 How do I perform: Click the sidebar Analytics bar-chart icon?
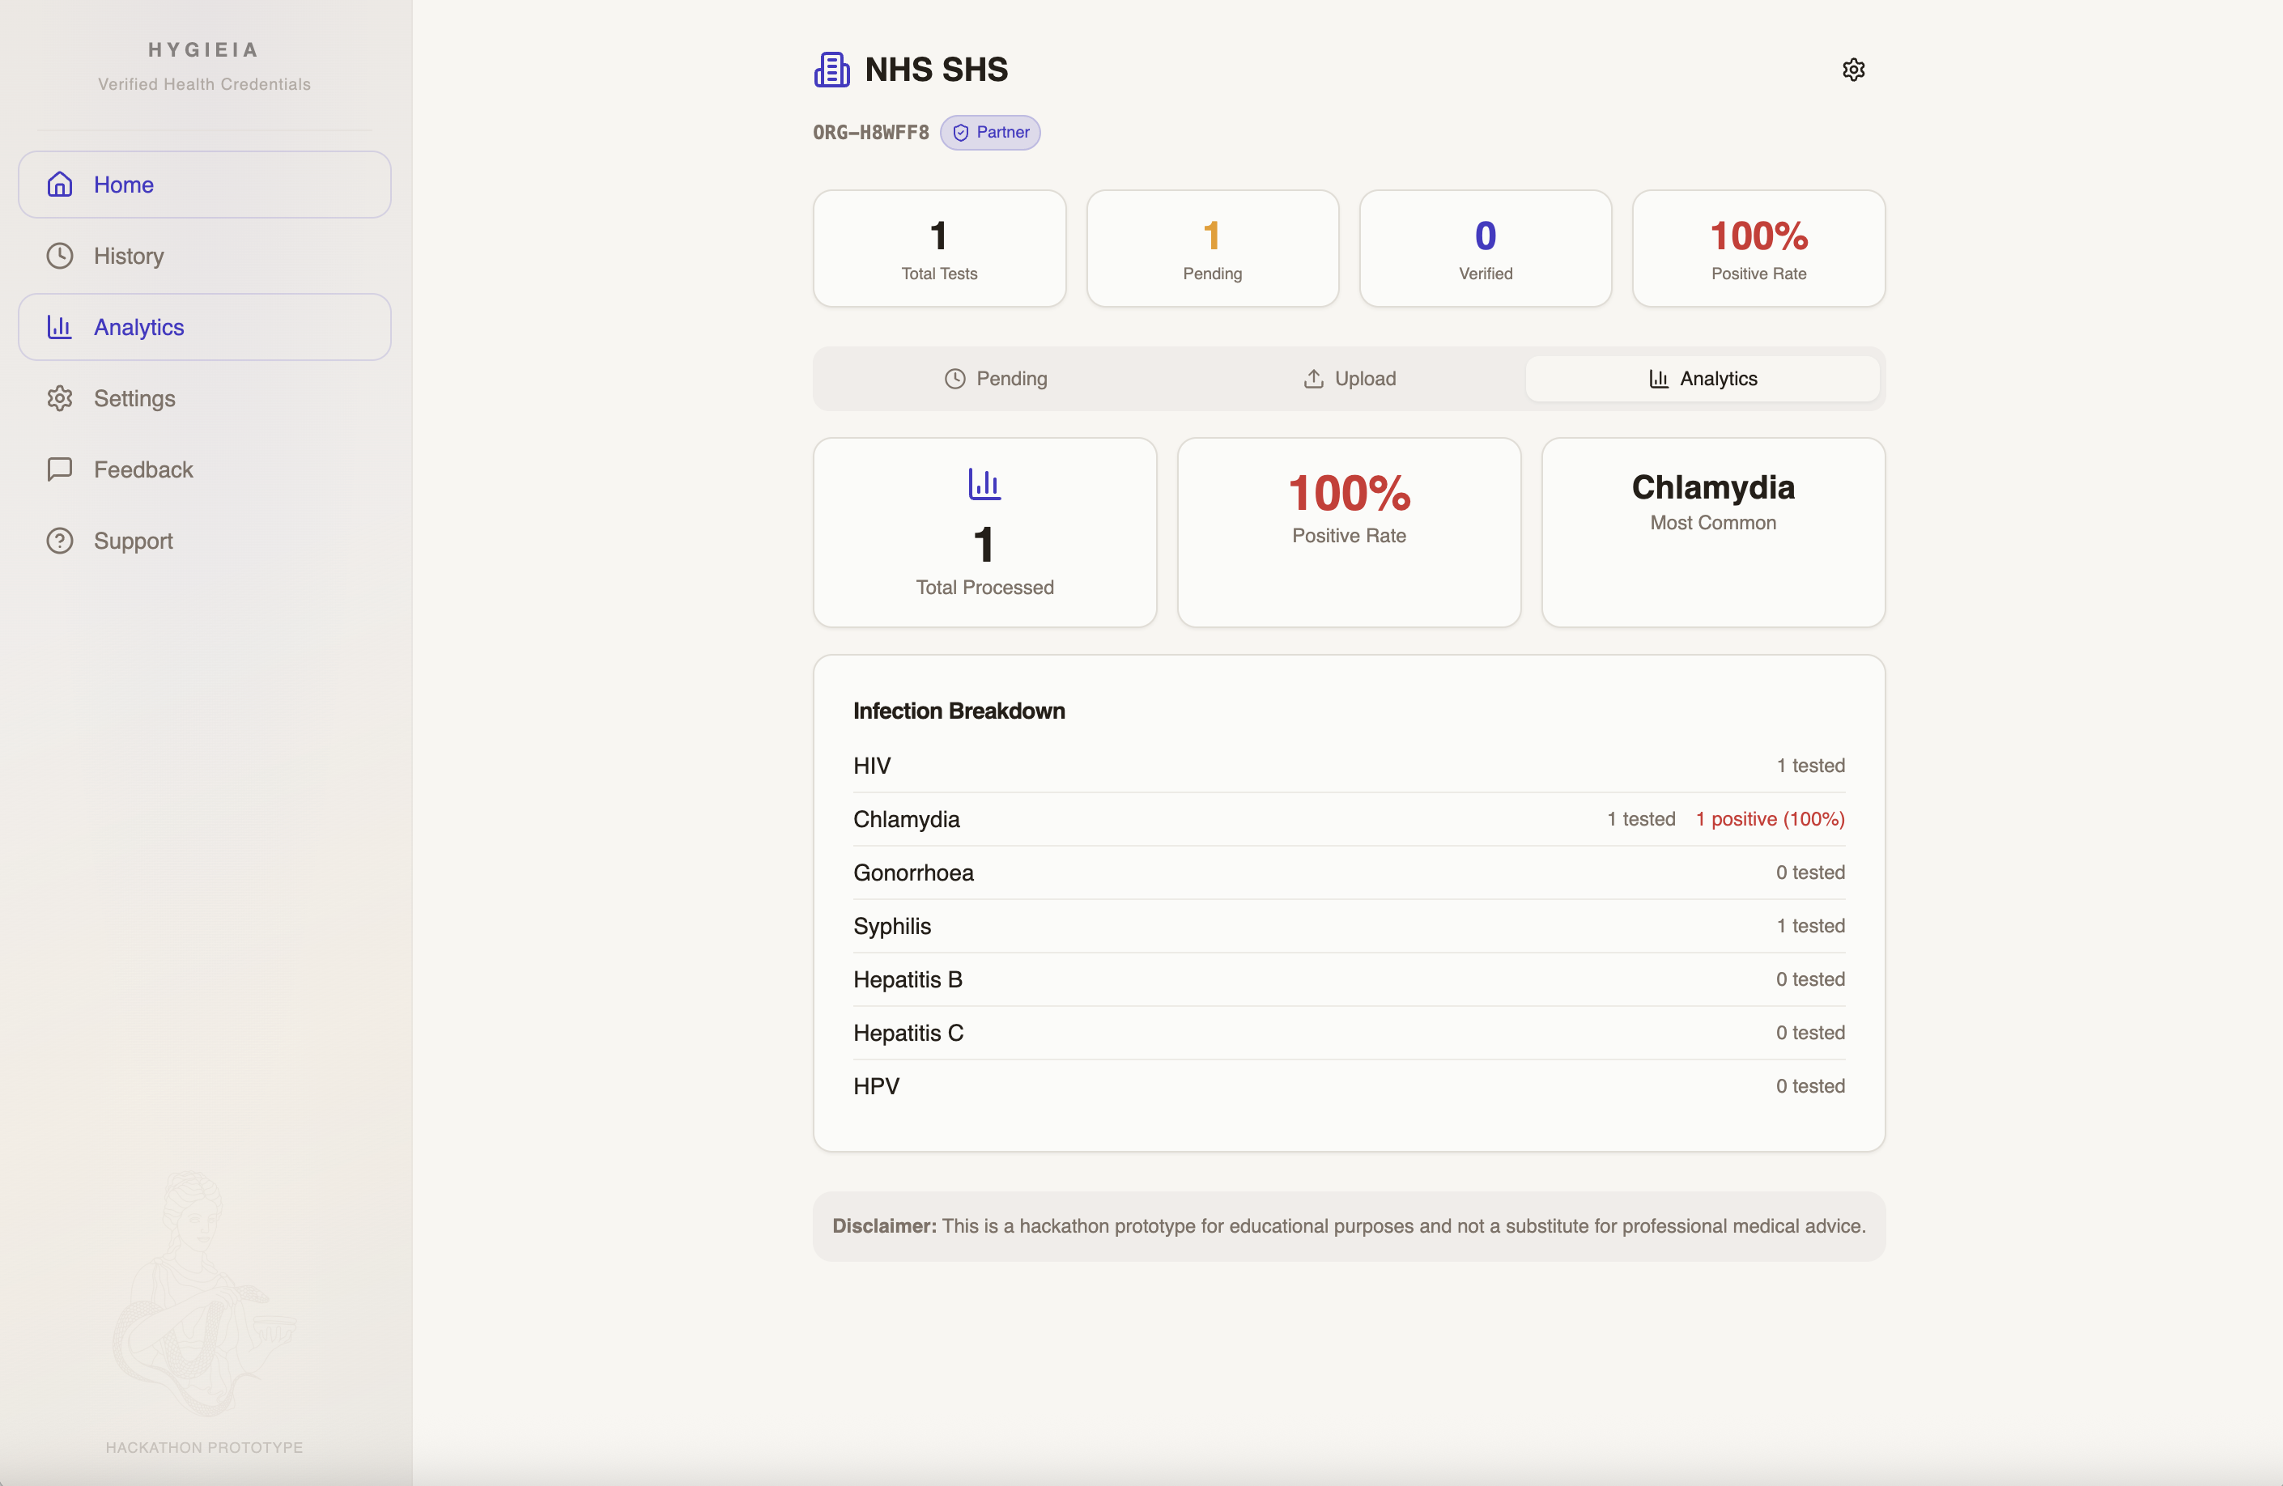tap(59, 327)
